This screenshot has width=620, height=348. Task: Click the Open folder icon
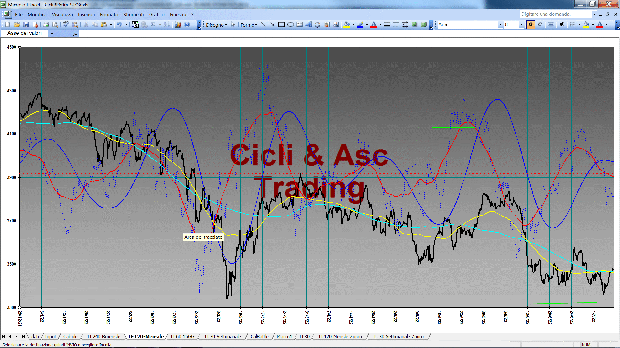17,24
